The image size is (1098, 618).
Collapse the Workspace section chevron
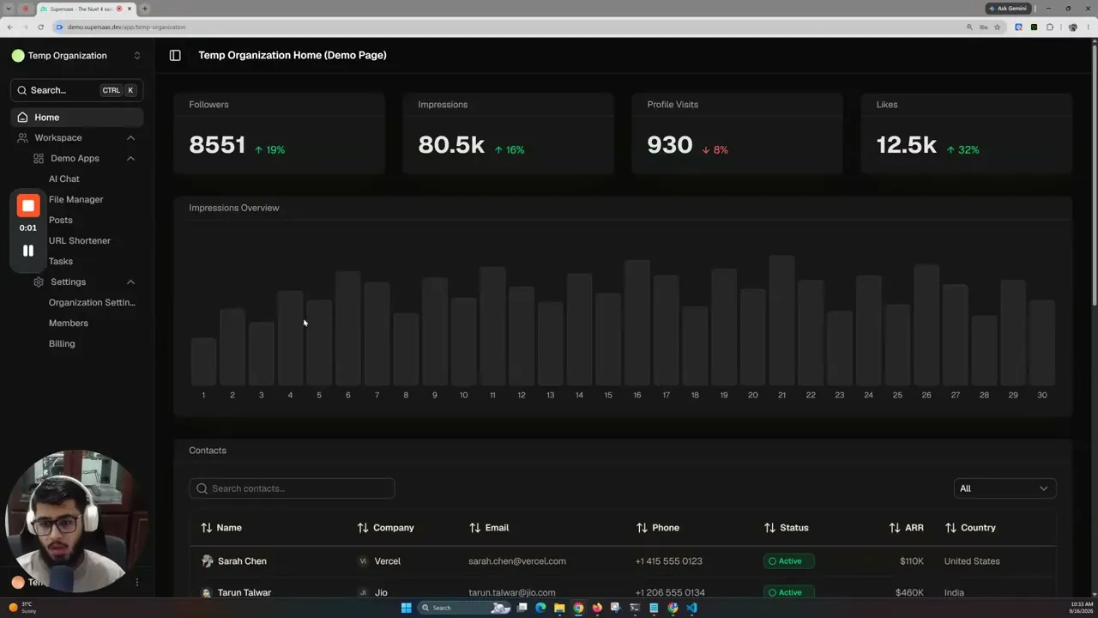point(130,138)
